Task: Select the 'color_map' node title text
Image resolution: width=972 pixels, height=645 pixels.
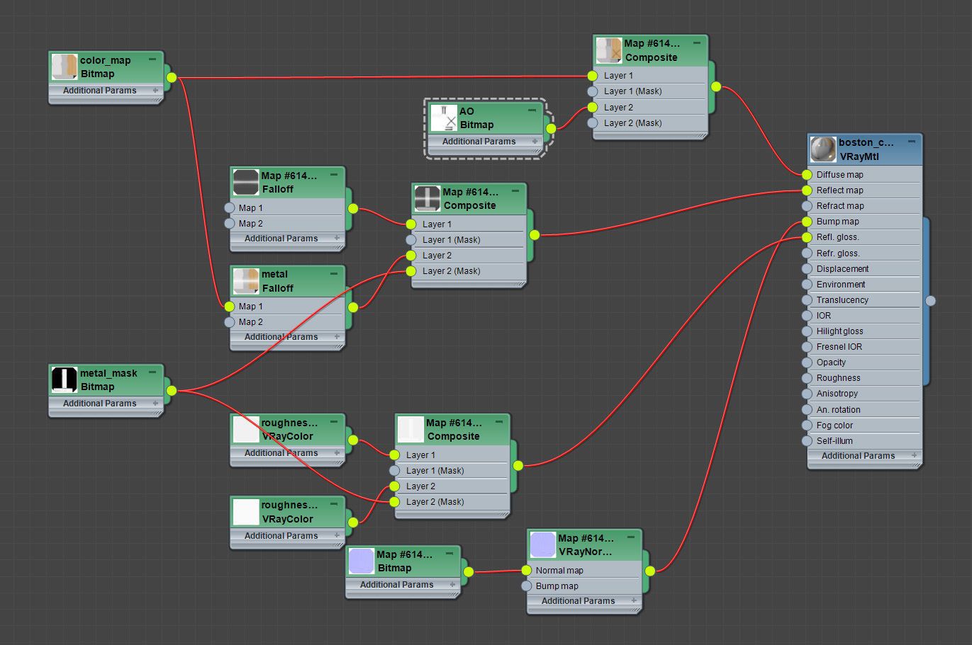Action: pos(105,60)
